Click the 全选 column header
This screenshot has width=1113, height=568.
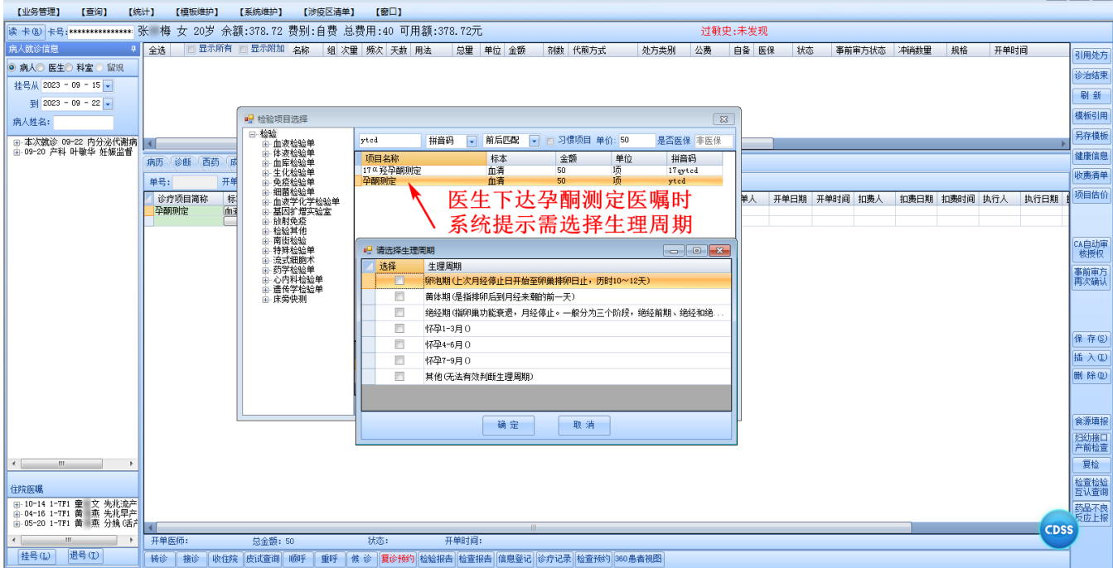(x=157, y=51)
